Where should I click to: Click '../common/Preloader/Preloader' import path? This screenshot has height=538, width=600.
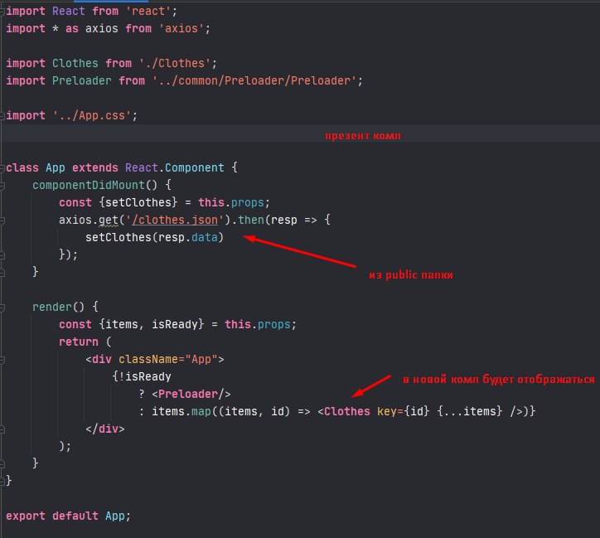click(254, 80)
